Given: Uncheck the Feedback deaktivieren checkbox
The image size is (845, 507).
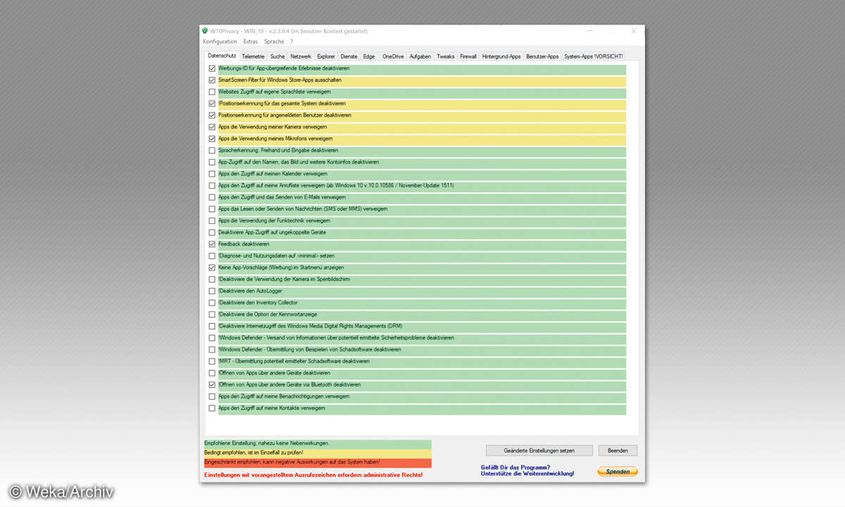Looking at the screenshot, I should point(212,244).
